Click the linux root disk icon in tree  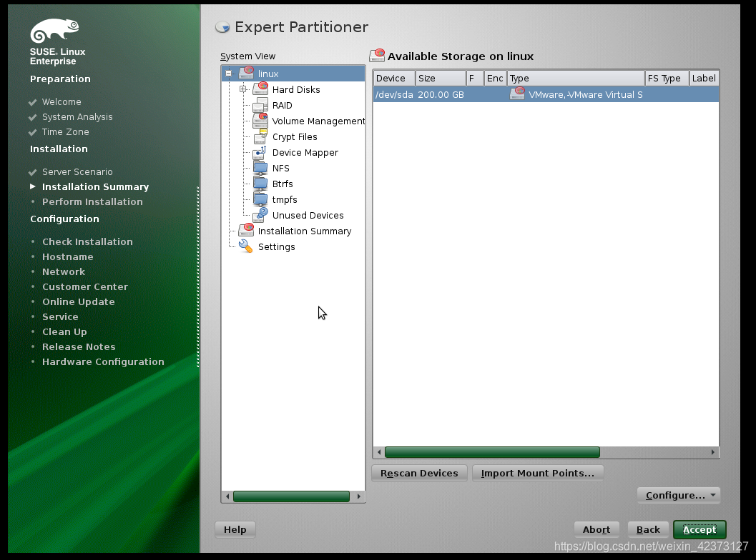click(x=246, y=73)
